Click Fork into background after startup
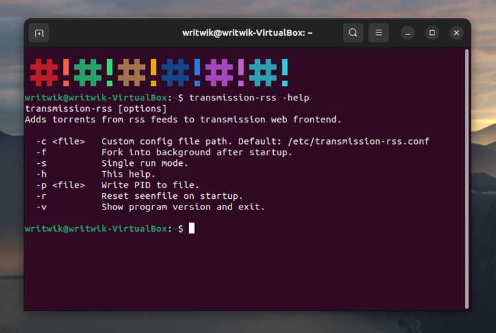This screenshot has width=496, height=333. click(196, 152)
